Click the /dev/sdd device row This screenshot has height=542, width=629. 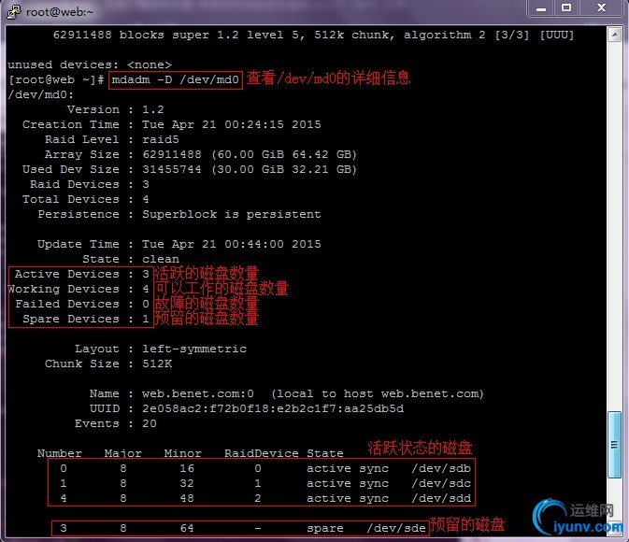click(265, 498)
